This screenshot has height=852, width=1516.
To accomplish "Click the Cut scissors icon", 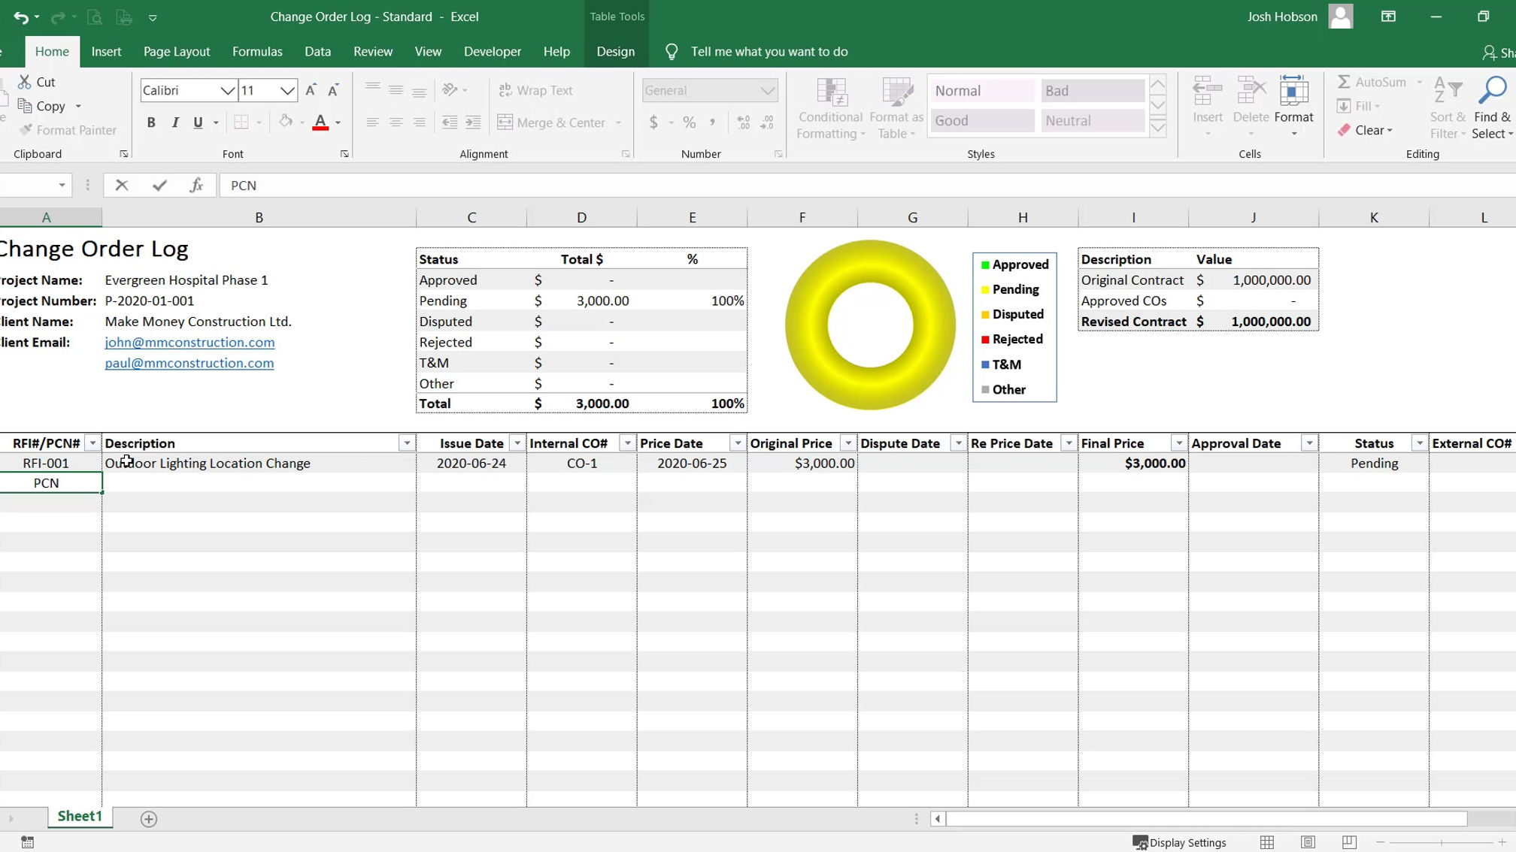I will 25,82.
